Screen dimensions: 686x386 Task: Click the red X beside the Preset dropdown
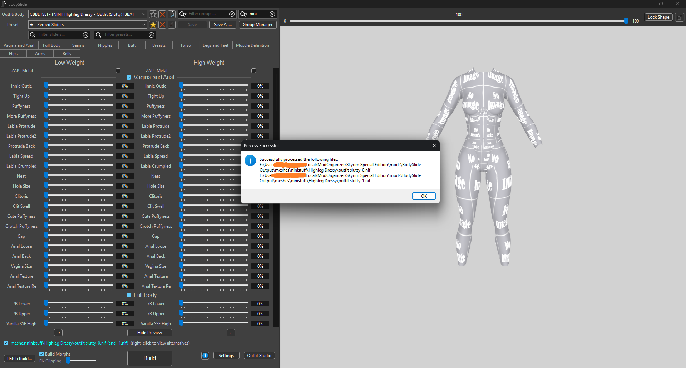pos(162,25)
